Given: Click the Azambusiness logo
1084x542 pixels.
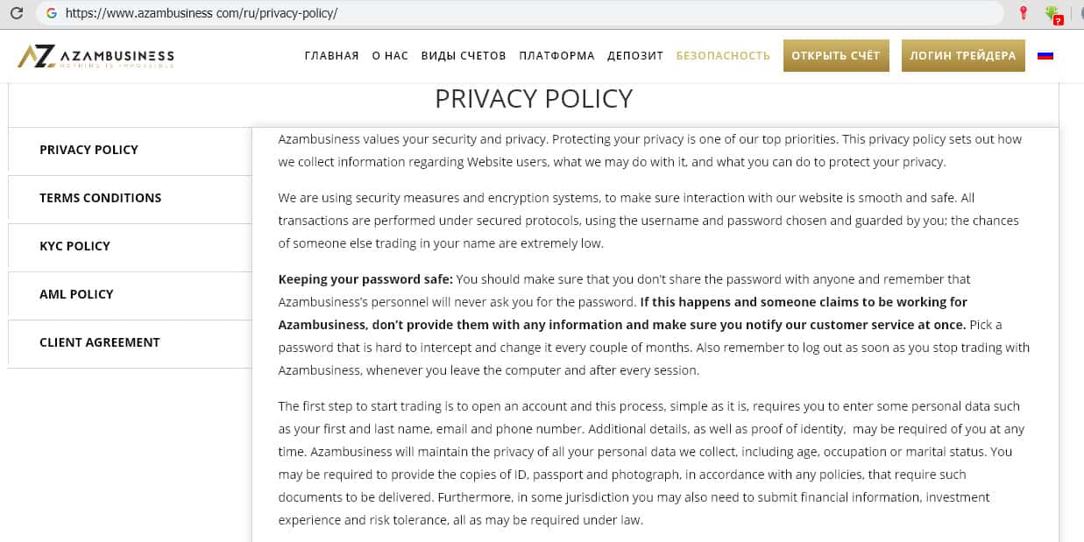Looking at the screenshot, I should [x=96, y=57].
